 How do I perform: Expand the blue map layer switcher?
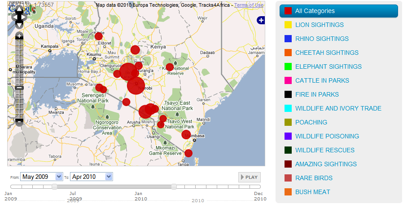point(261,20)
